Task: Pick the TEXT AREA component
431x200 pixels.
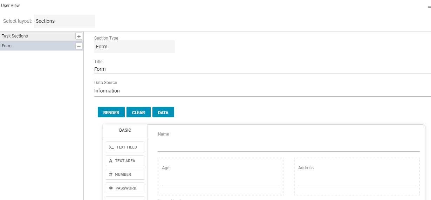Action: tap(125, 161)
